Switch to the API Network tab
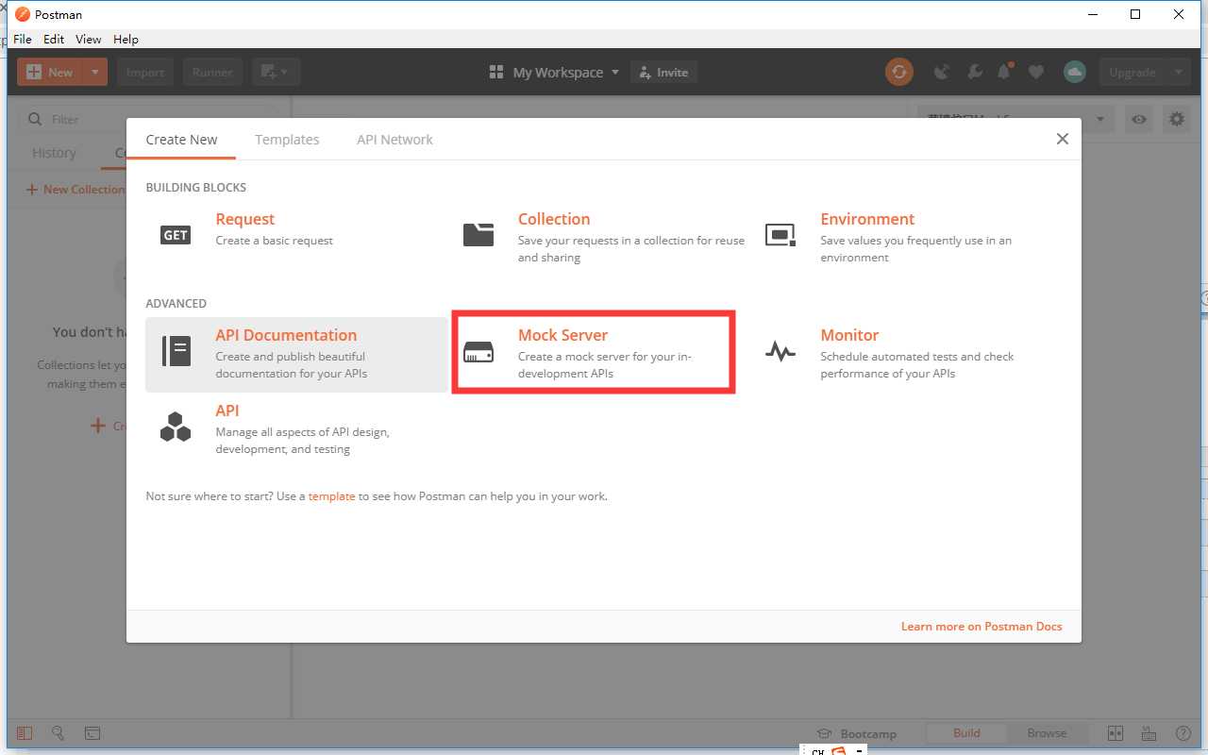The image size is (1208, 755). pos(394,140)
